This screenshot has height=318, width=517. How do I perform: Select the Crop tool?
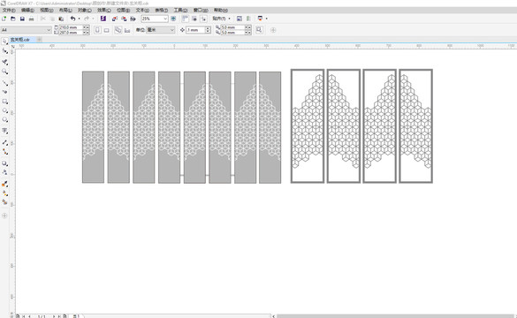coord(4,62)
